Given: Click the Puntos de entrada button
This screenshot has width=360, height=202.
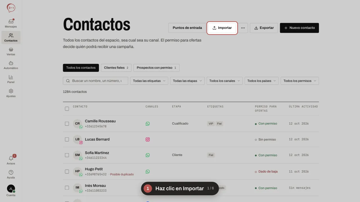Looking at the screenshot, I should pyautogui.click(x=187, y=28).
